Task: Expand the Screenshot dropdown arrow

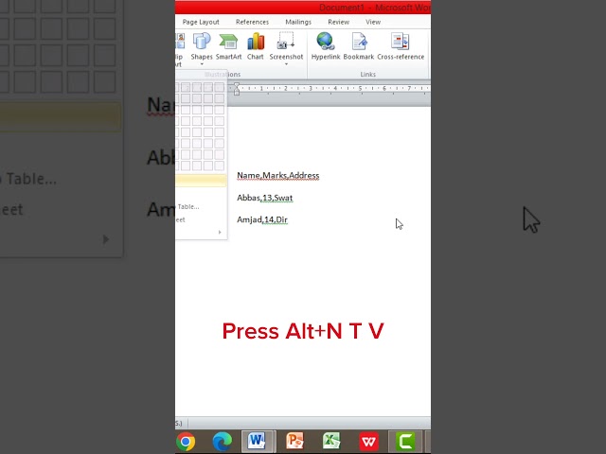Action: click(x=286, y=64)
